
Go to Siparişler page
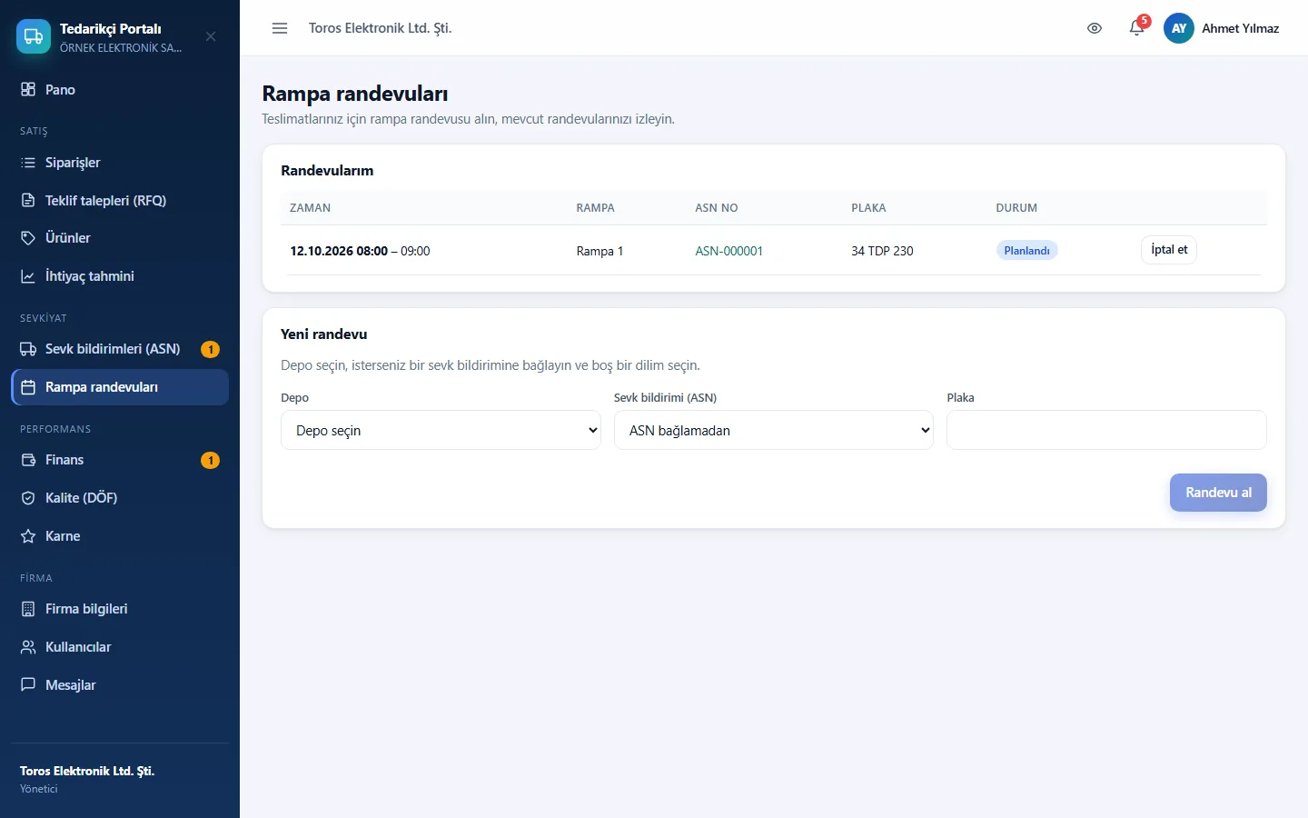click(x=120, y=163)
